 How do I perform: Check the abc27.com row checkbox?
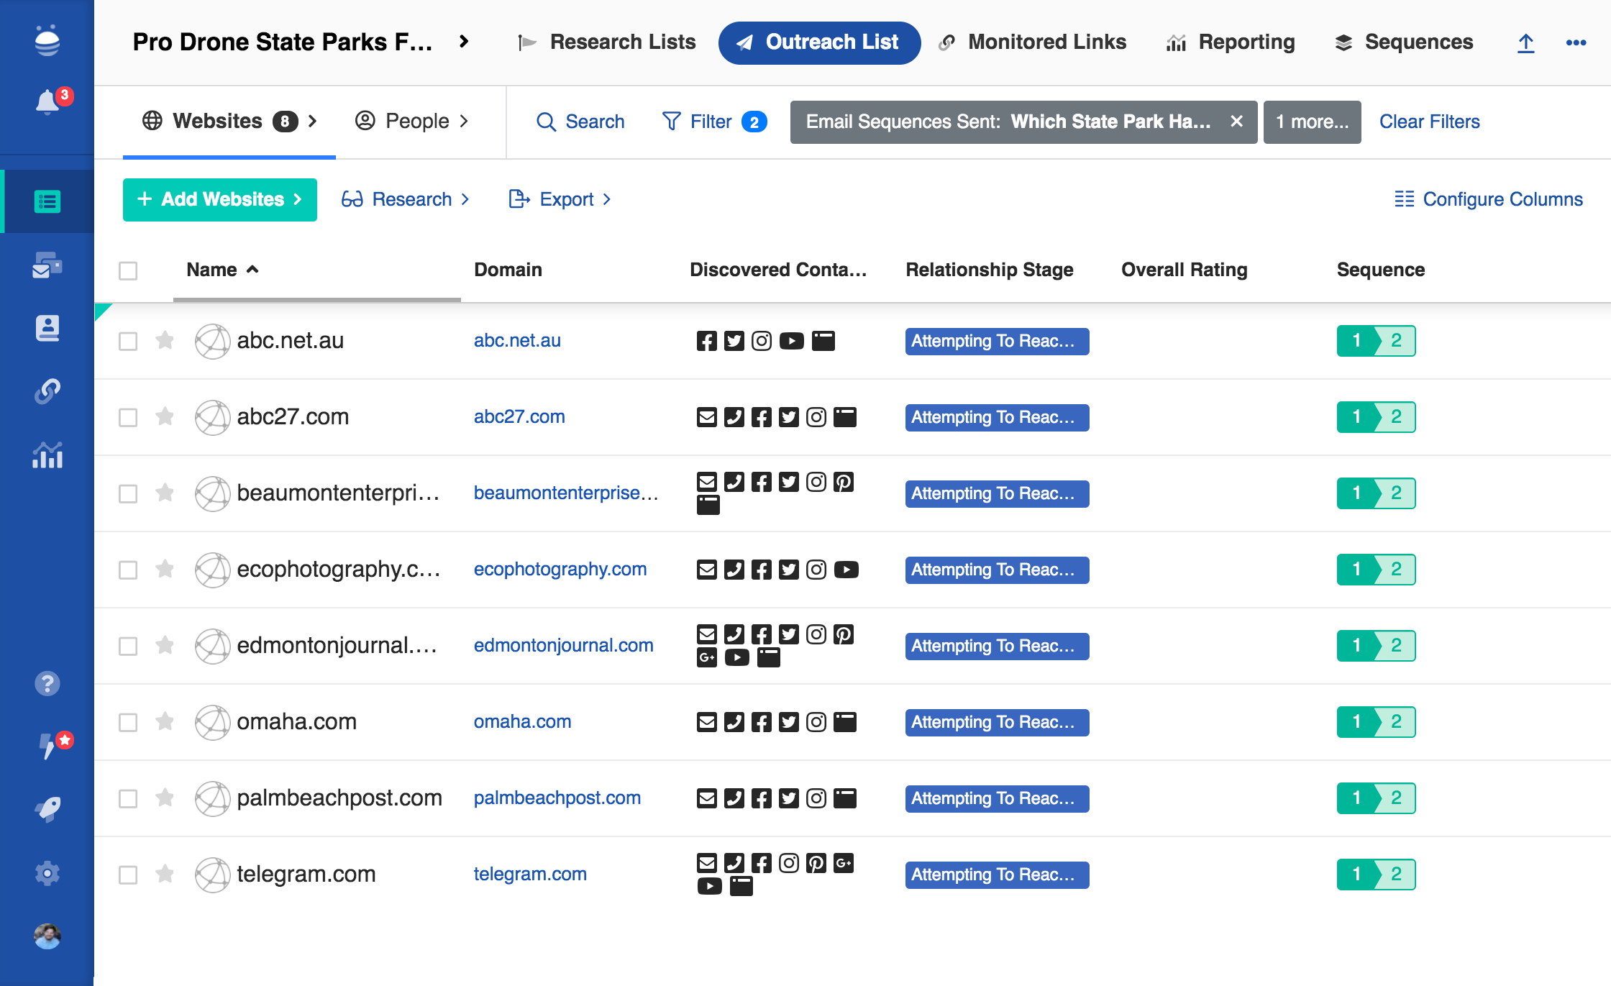pyautogui.click(x=128, y=417)
